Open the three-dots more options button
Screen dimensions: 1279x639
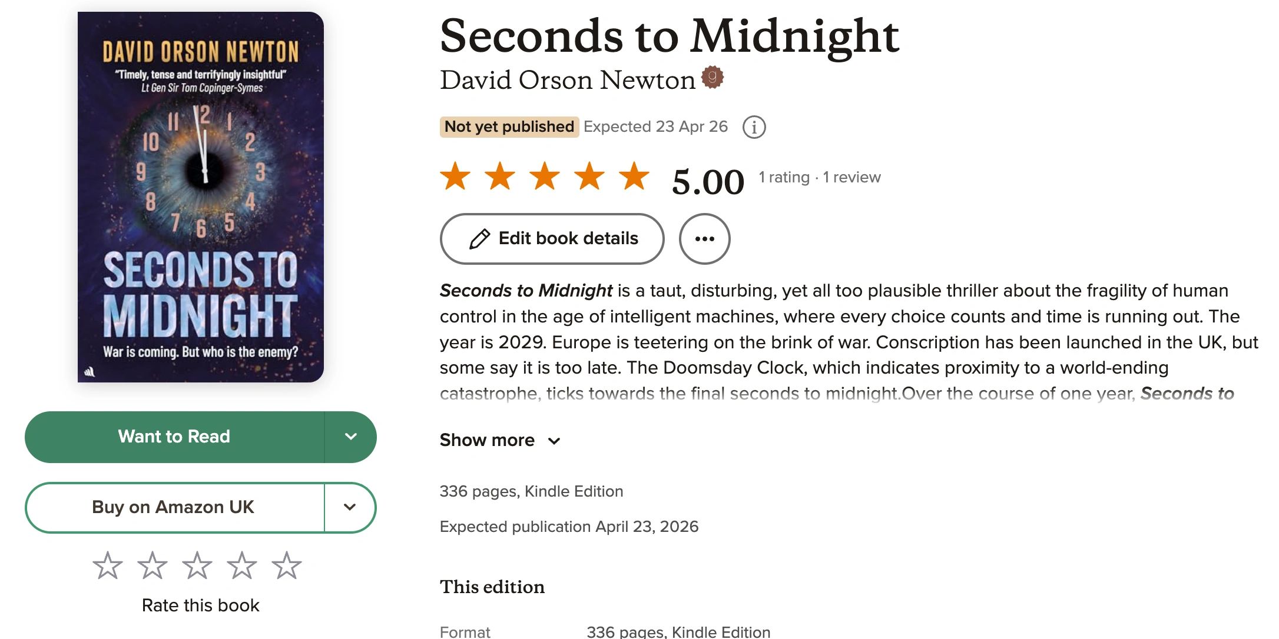(704, 239)
